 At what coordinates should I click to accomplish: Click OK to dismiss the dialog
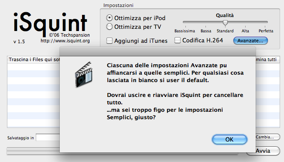(x=229, y=139)
